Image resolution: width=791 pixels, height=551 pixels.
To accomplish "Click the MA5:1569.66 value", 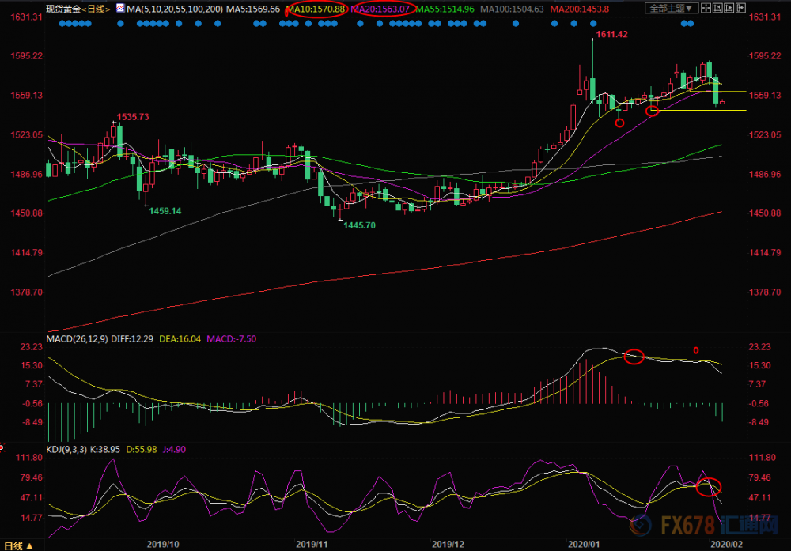I will click(x=253, y=9).
